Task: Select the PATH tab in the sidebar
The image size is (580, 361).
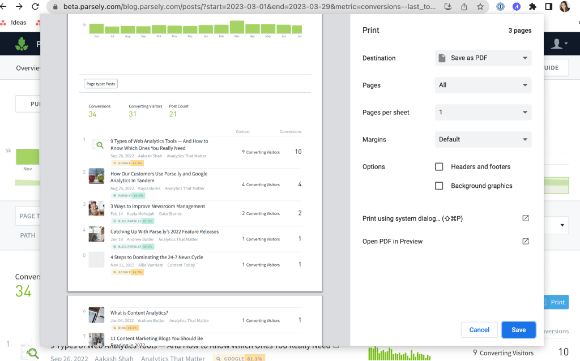Action: click(28, 235)
